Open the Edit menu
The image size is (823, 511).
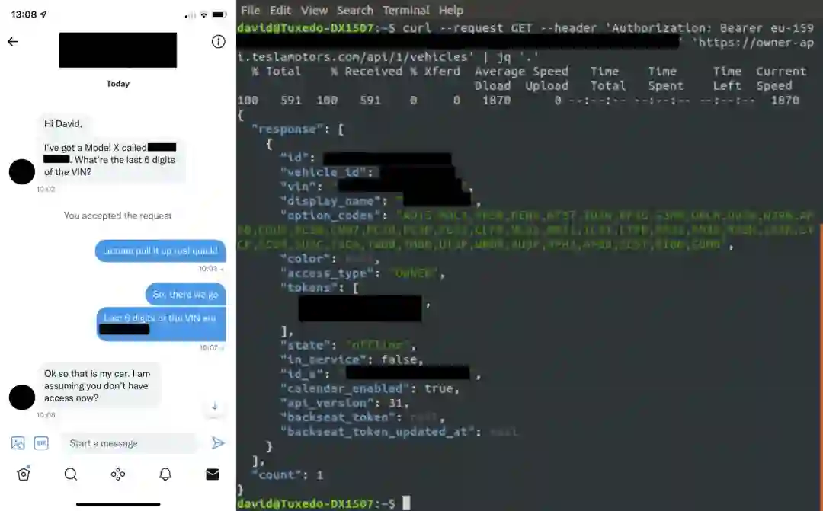[280, 11]
